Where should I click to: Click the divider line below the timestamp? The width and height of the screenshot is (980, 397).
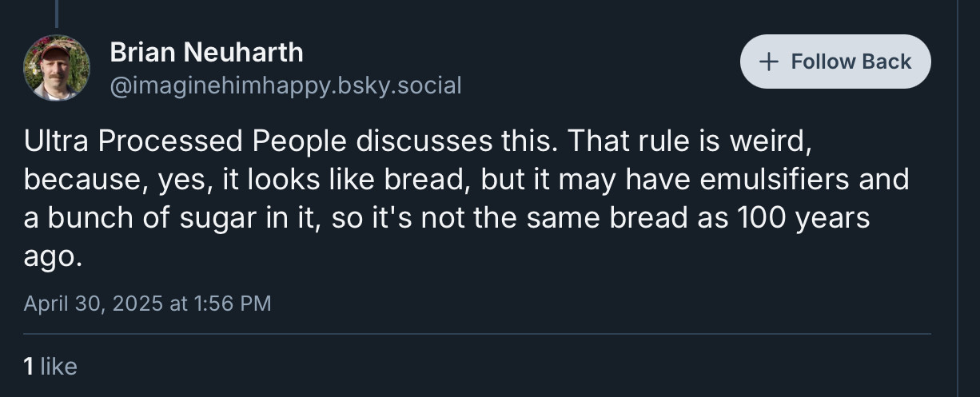[477, 334]
